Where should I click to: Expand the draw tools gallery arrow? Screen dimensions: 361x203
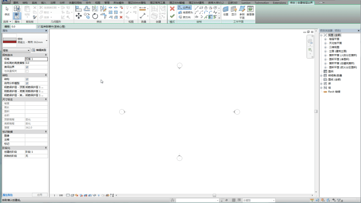tap(219, 18)
